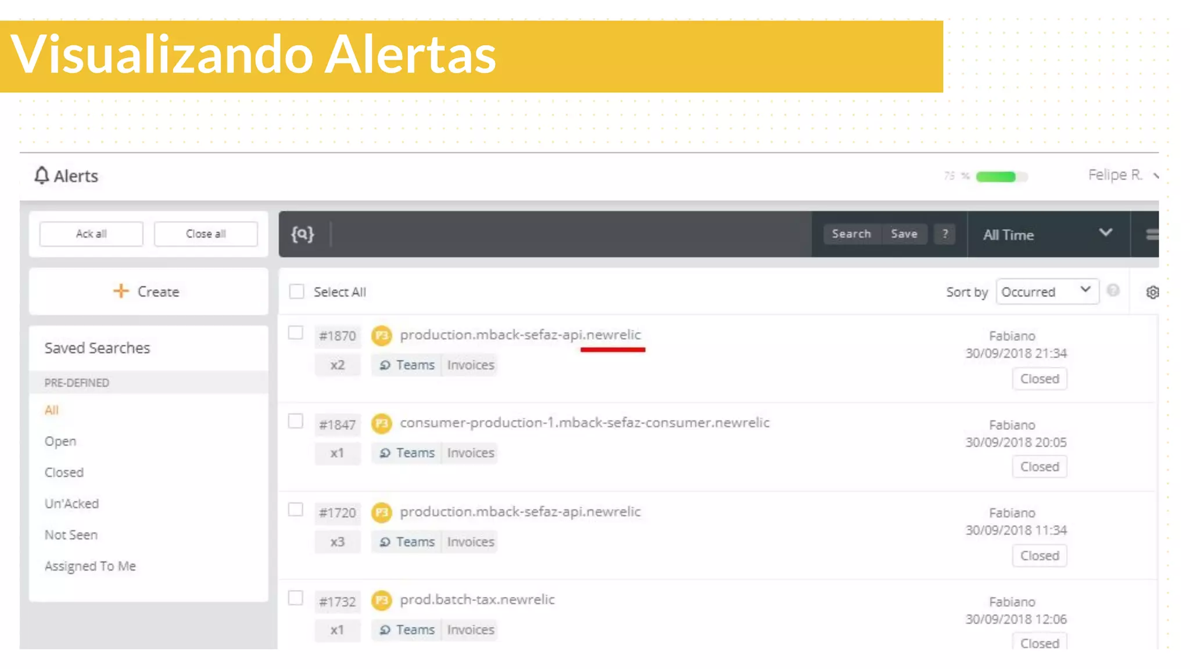Click into the alert search query field
The width and height of the screenshot is (1190, 669).
[x=571, y=234]
